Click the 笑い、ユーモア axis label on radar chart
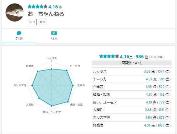The image size is (177, 134). 52,112
